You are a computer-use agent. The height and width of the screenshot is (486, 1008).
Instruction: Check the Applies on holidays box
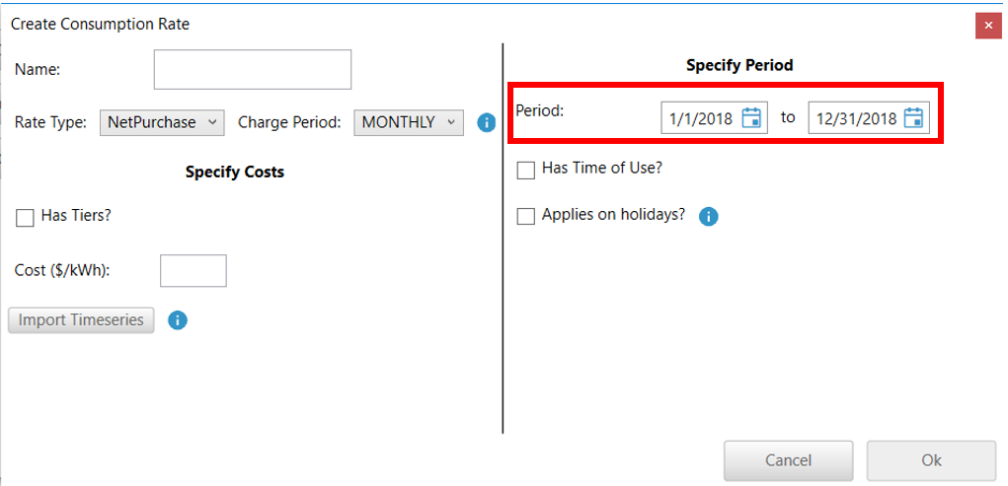click(x=526, y=216)
